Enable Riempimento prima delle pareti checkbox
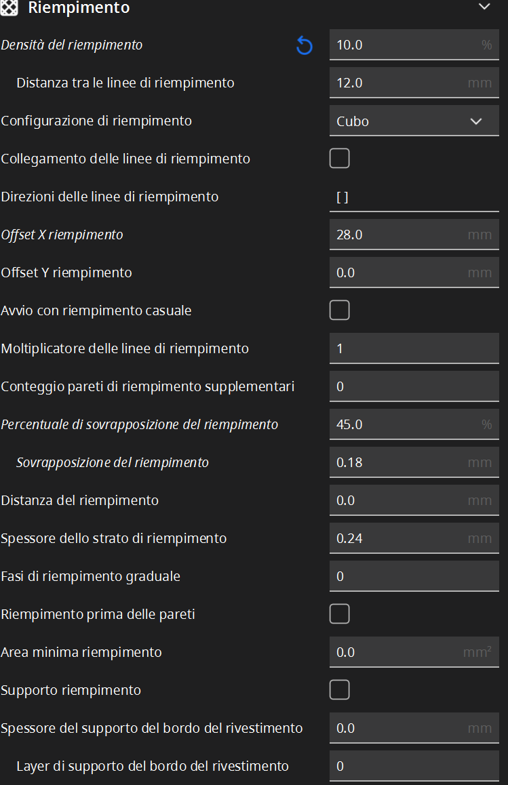This screenshot has height=785, width=508. click(x=339, y=613)
